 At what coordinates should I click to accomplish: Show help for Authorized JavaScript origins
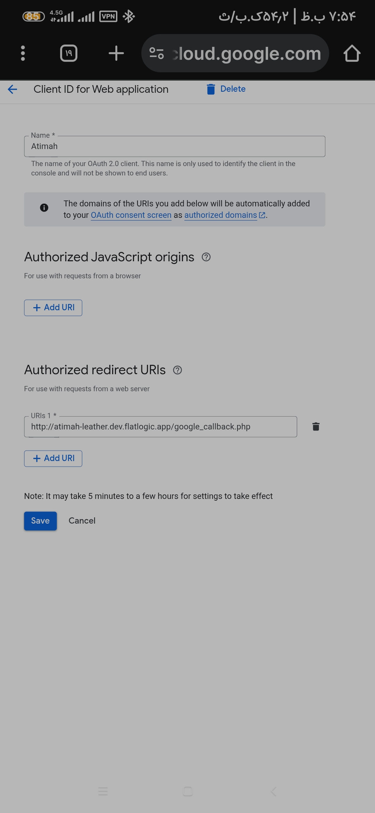(x=206, y=257)
